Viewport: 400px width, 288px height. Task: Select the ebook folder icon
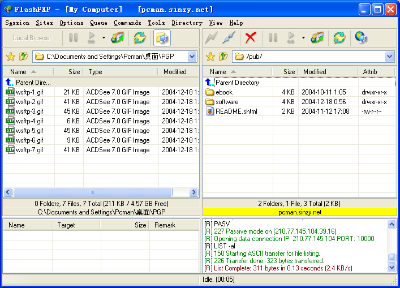(x=210, y=92)
